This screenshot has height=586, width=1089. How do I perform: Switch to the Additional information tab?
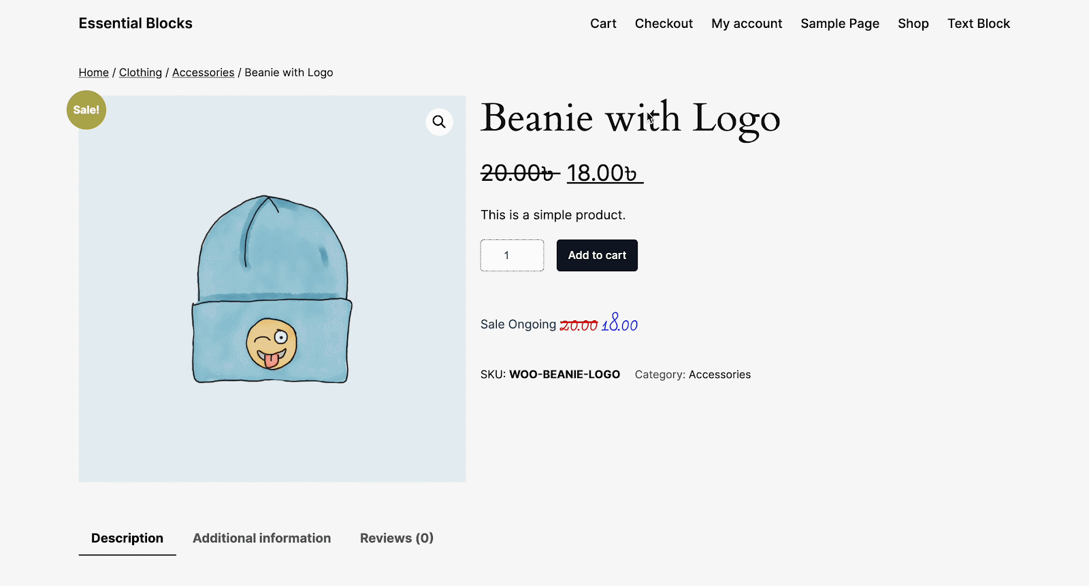click(261, 538)
